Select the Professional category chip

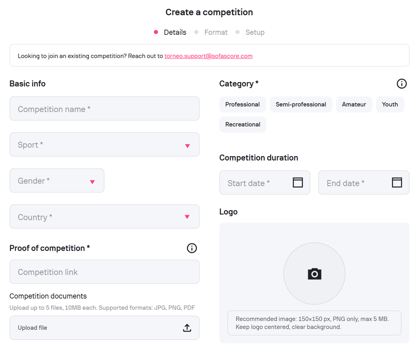[242, 104]
